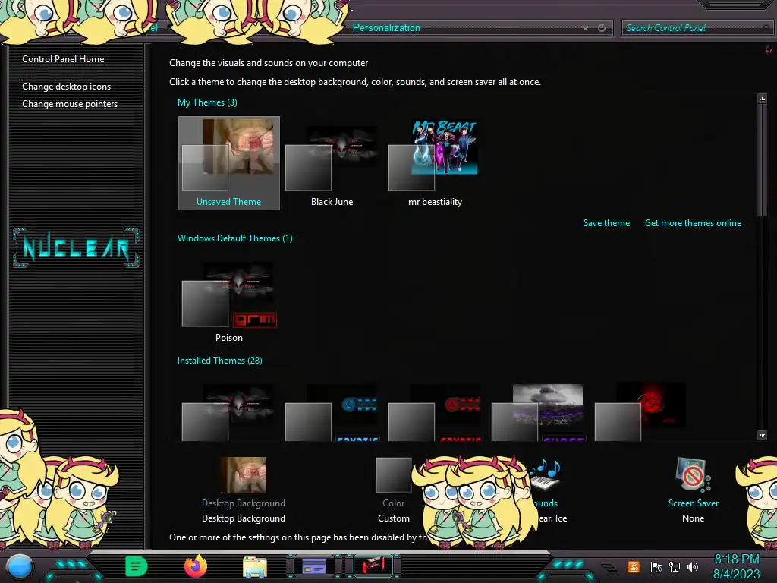Viewport: 777px width, 583px height.
Task: Click the theme list scrollbar thumb
Action: (762, 159)
